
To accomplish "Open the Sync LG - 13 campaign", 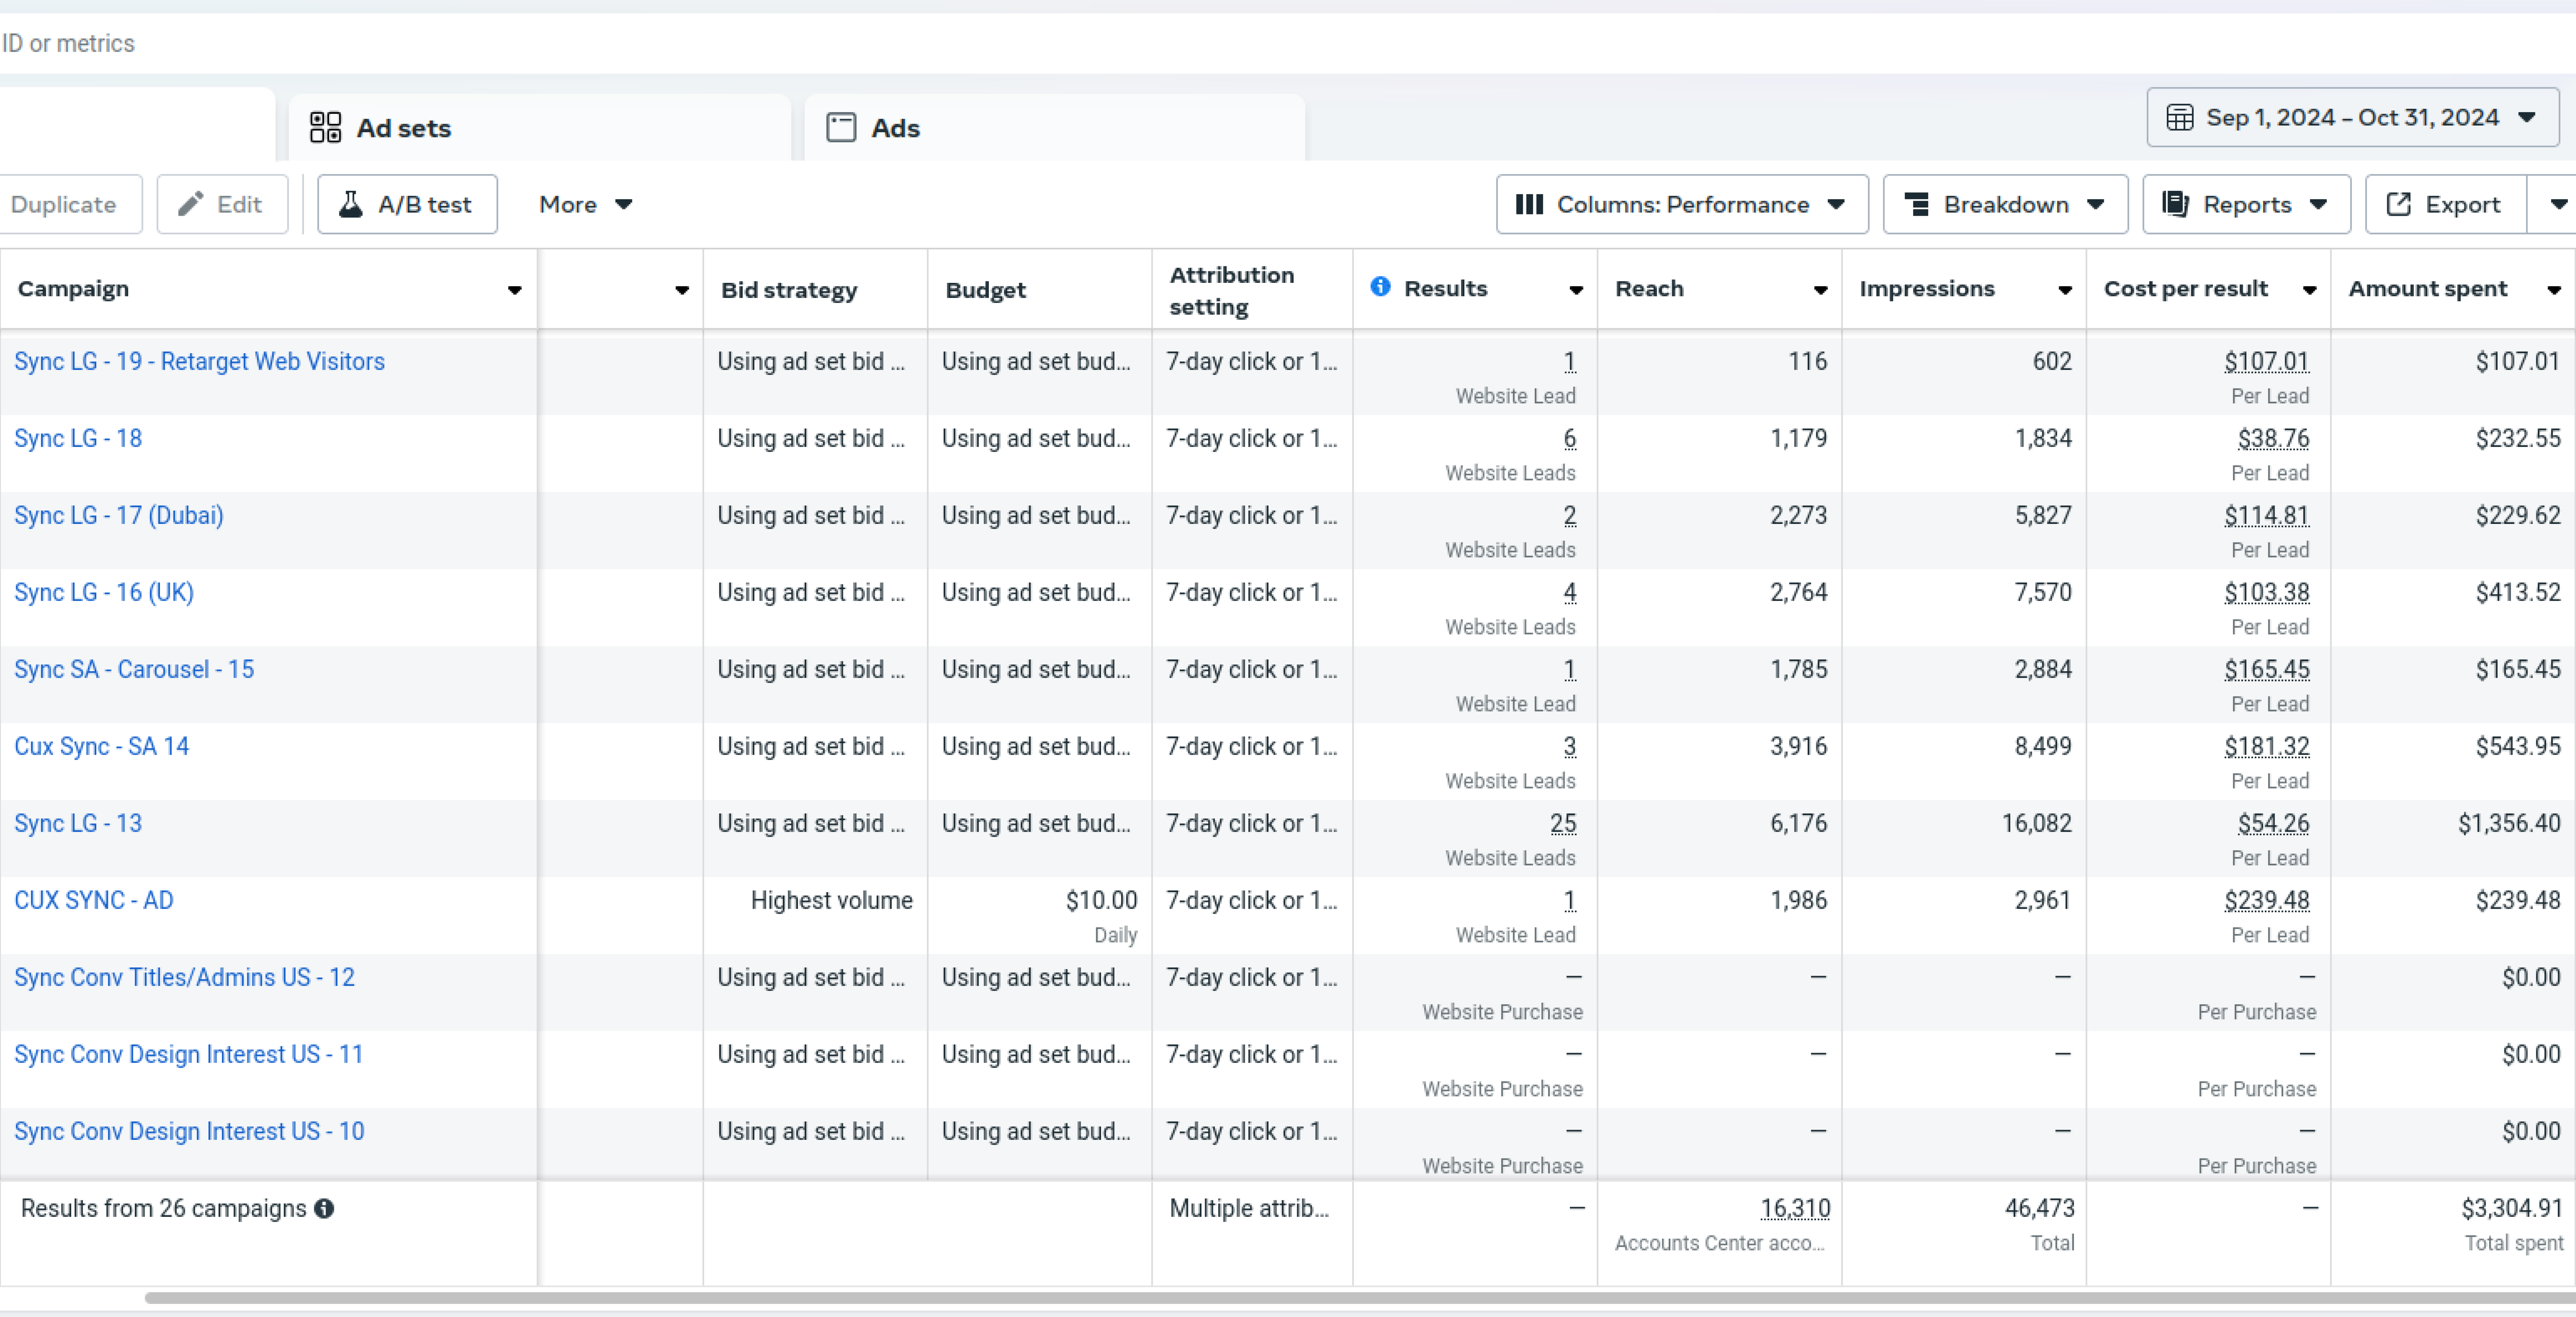I will (x=78, y=823).
